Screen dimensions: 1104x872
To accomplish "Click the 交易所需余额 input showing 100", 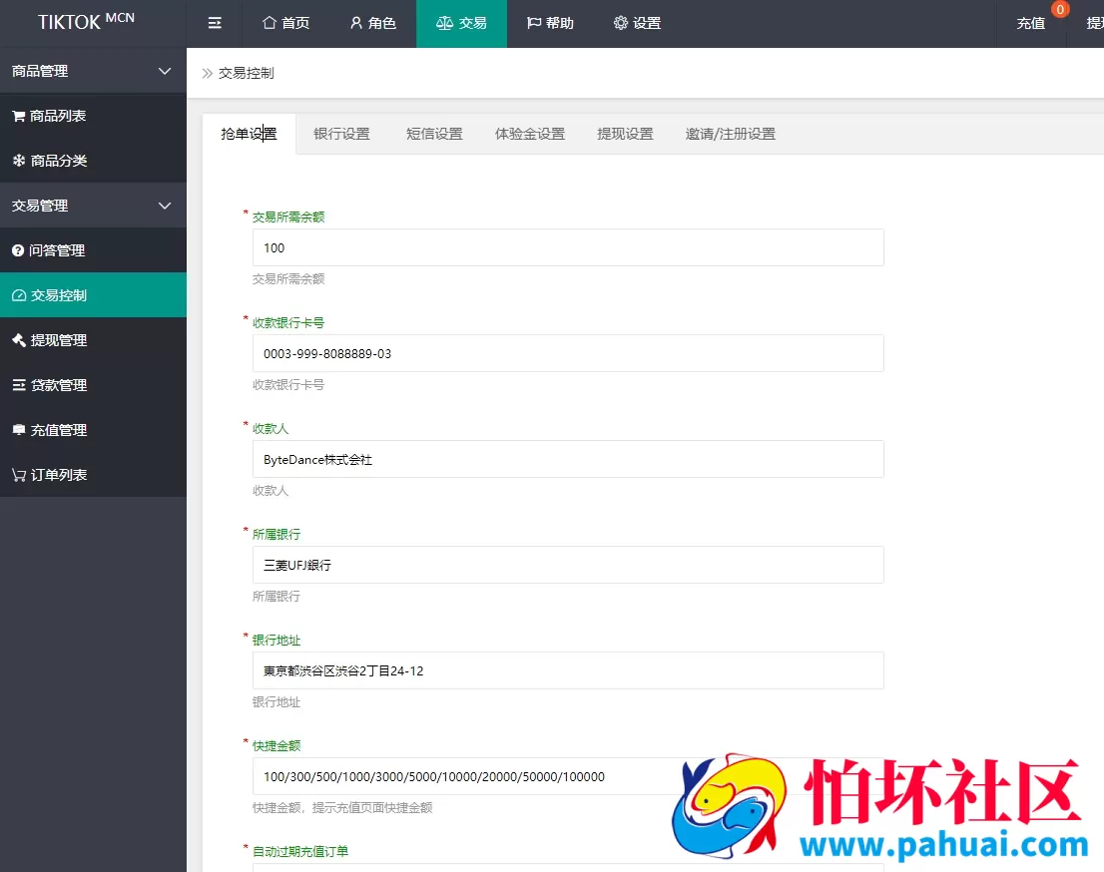I will coord(568,247).
